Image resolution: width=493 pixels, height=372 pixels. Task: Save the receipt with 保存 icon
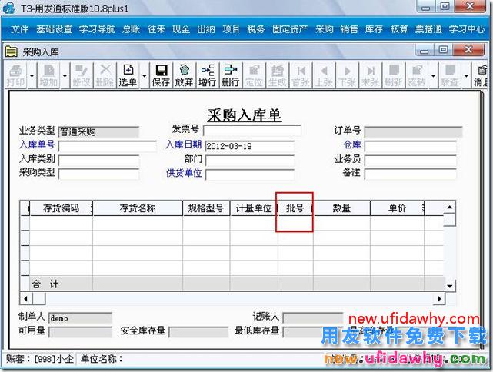[161, 75]
